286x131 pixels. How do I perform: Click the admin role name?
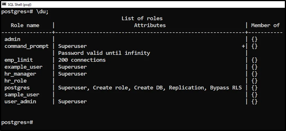12,39
